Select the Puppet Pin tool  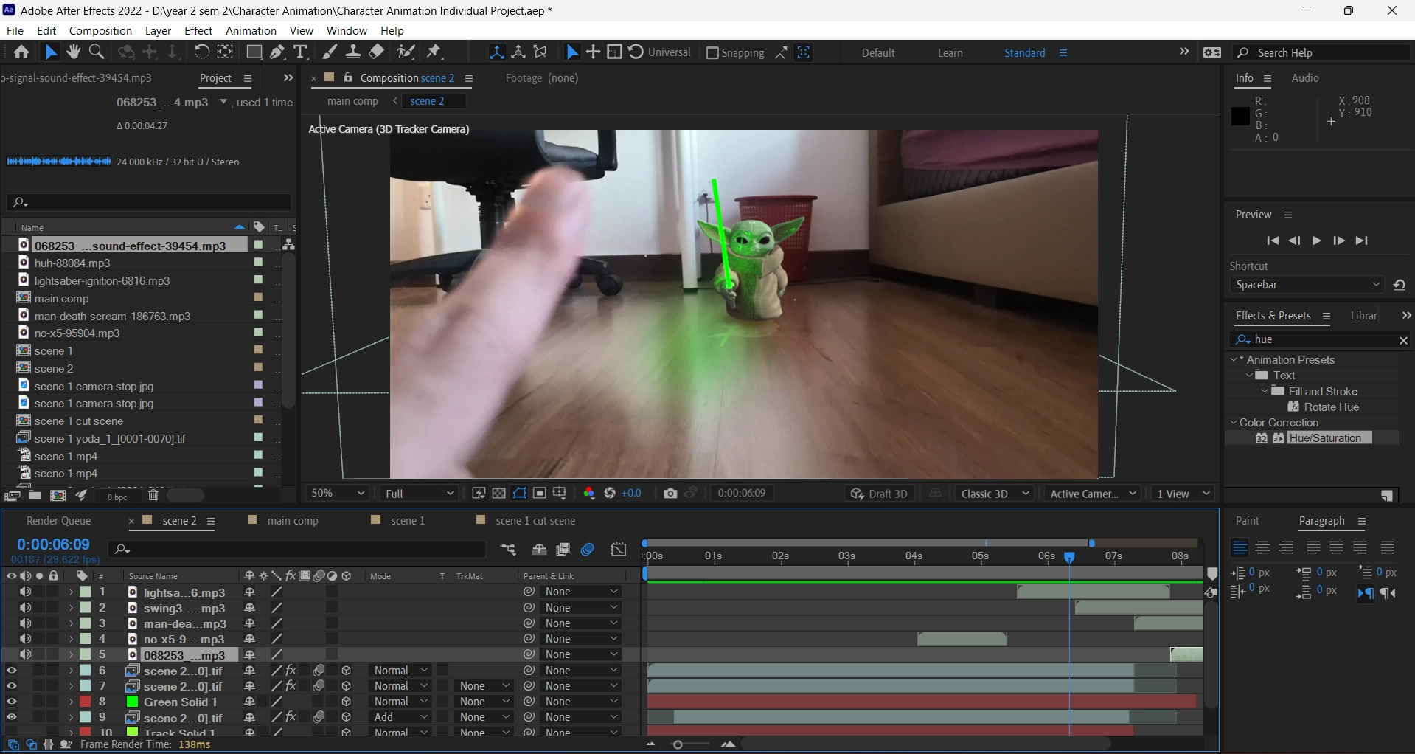click(x=434, y=52)
